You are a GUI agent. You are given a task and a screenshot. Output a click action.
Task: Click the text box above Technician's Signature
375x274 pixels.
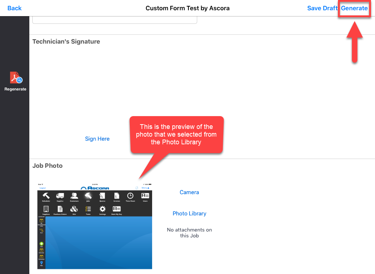pyautogui.click(x=114, y=20)
